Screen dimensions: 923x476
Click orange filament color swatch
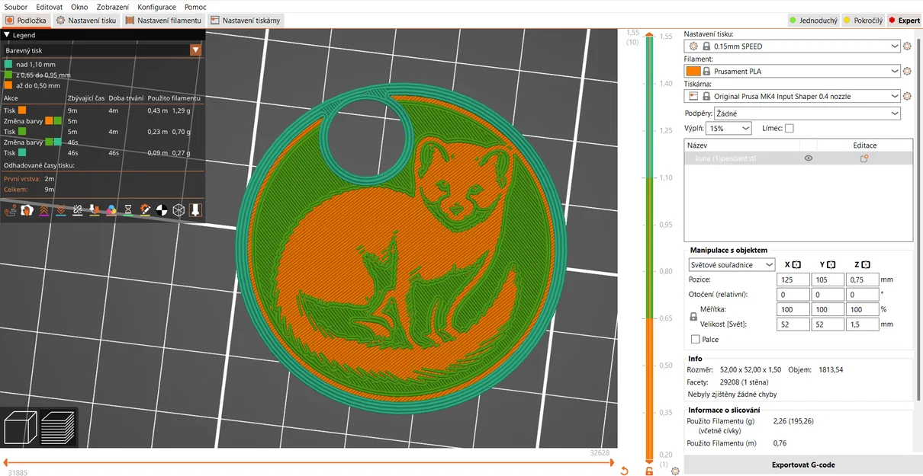tap(693, 72)
